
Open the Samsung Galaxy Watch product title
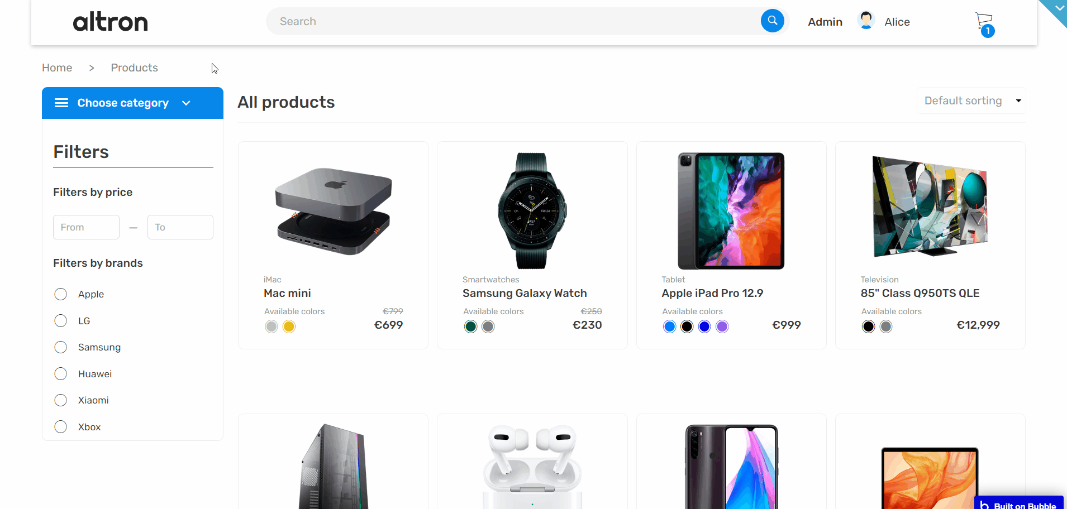point(525,293)
